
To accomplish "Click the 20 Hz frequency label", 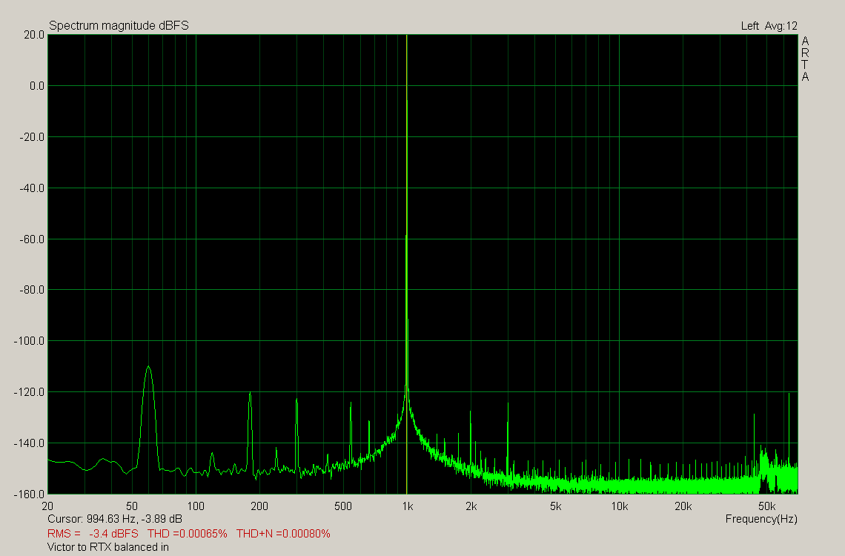I will tap(47, 506).
